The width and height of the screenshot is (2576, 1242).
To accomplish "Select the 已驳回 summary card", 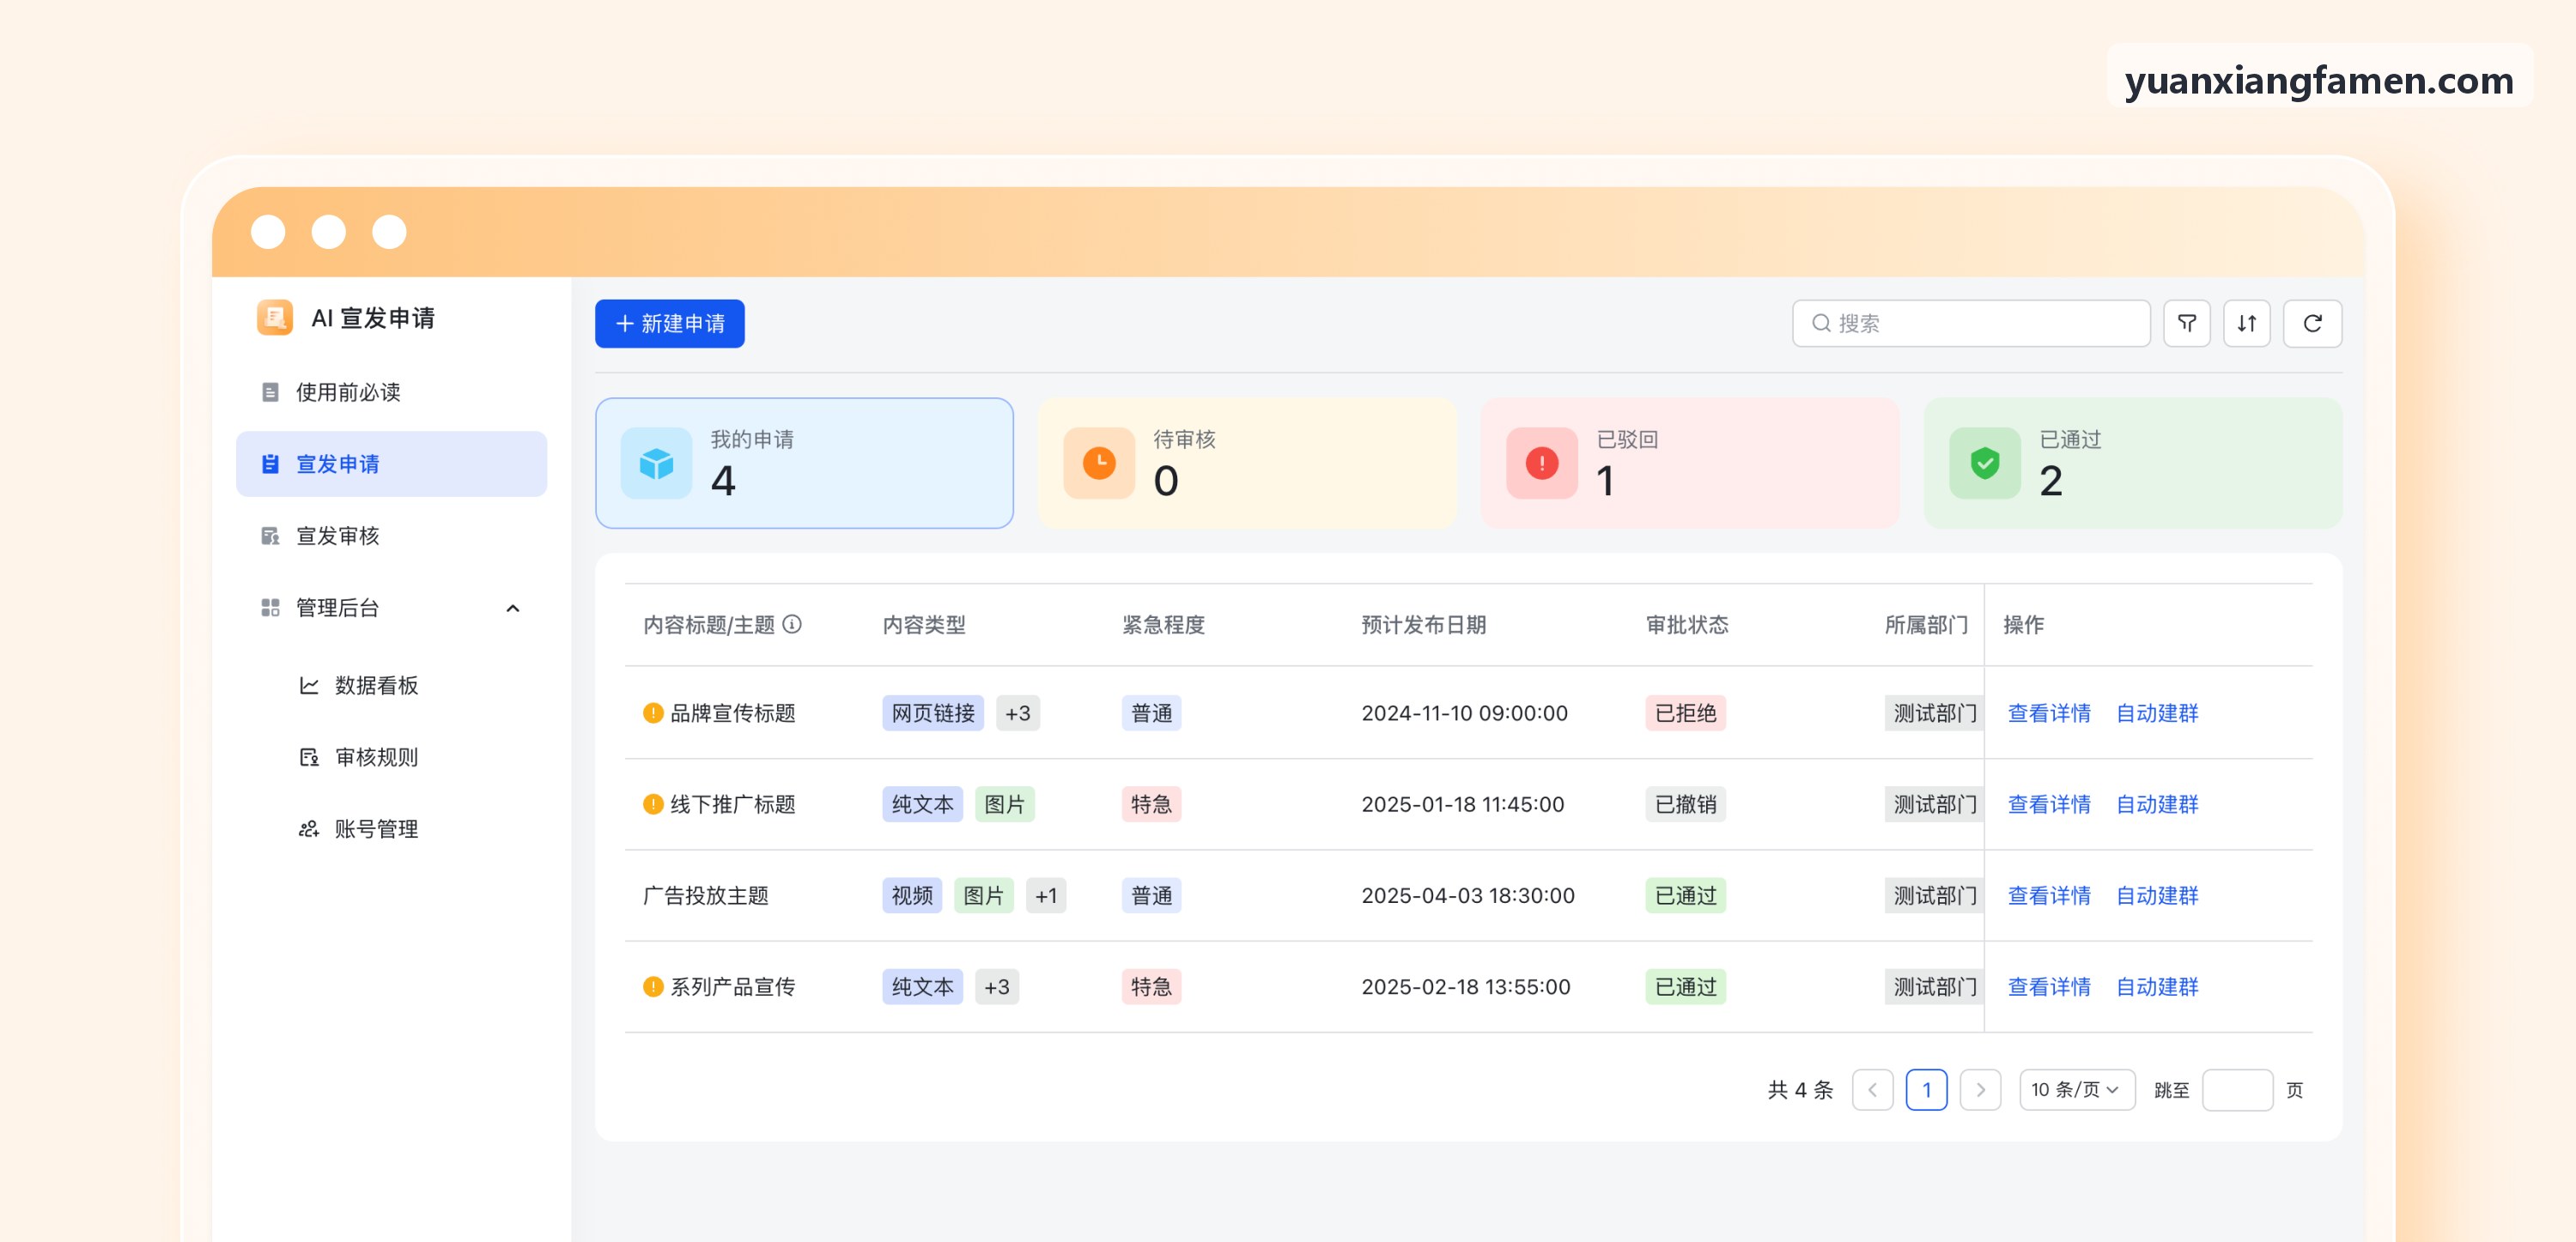I will tap(1690, 463).
